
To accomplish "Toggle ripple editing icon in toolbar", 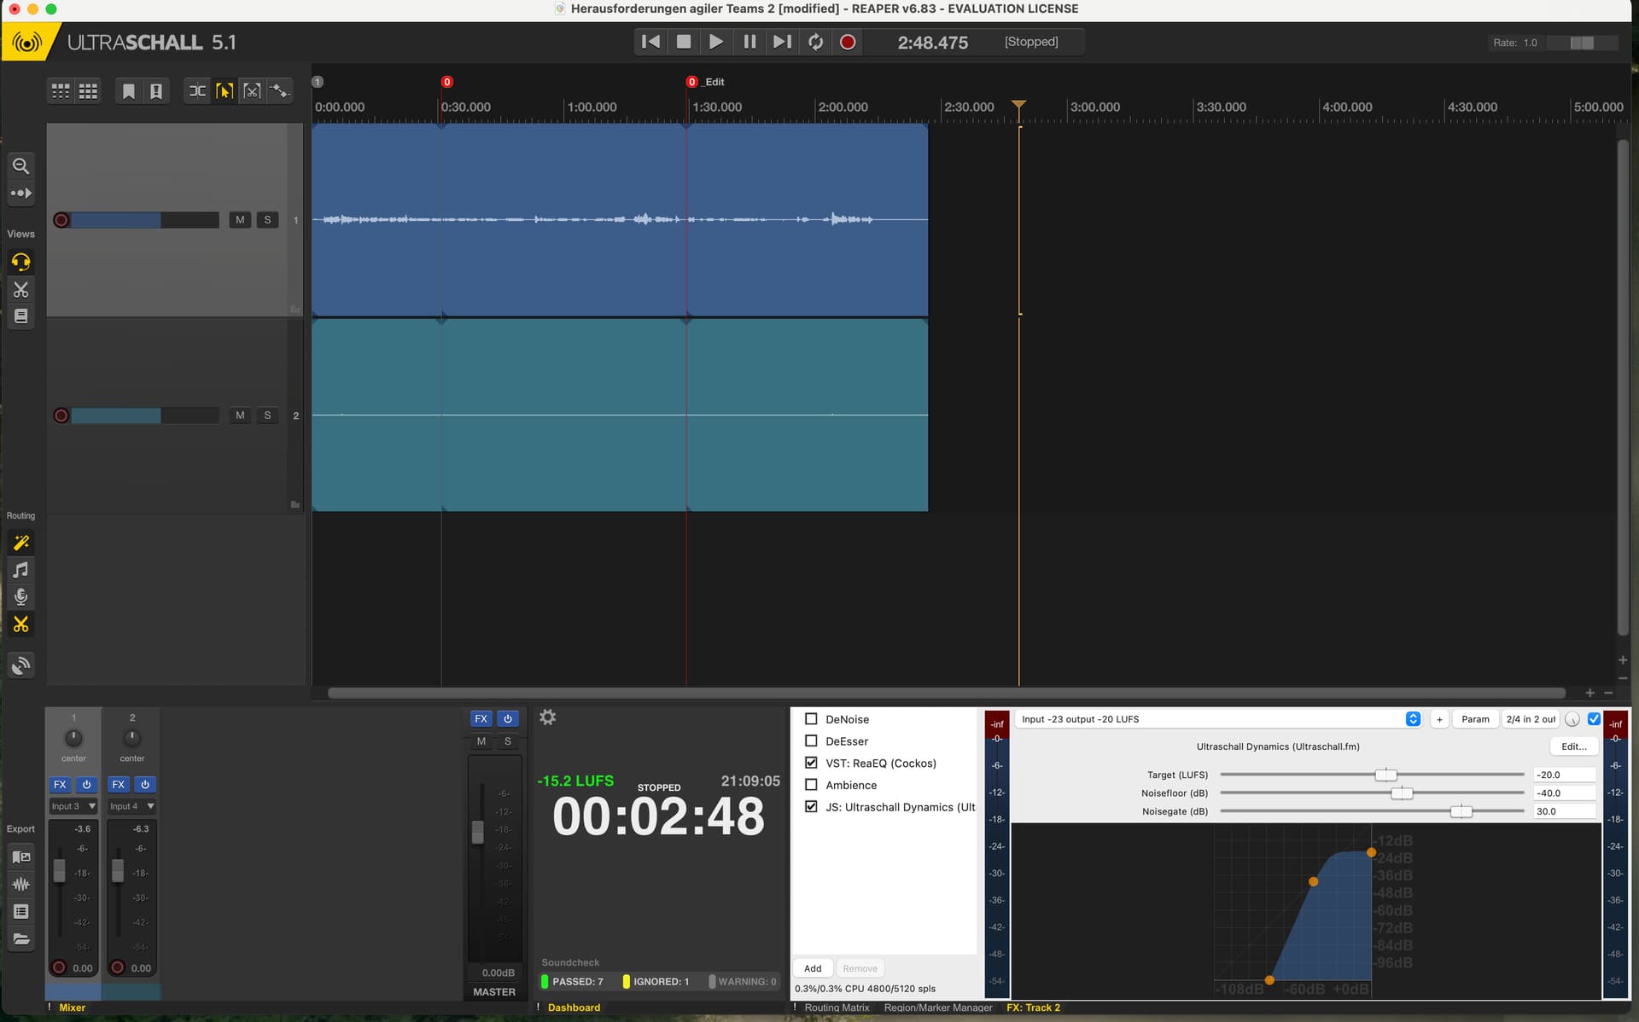I will point(197,90).
